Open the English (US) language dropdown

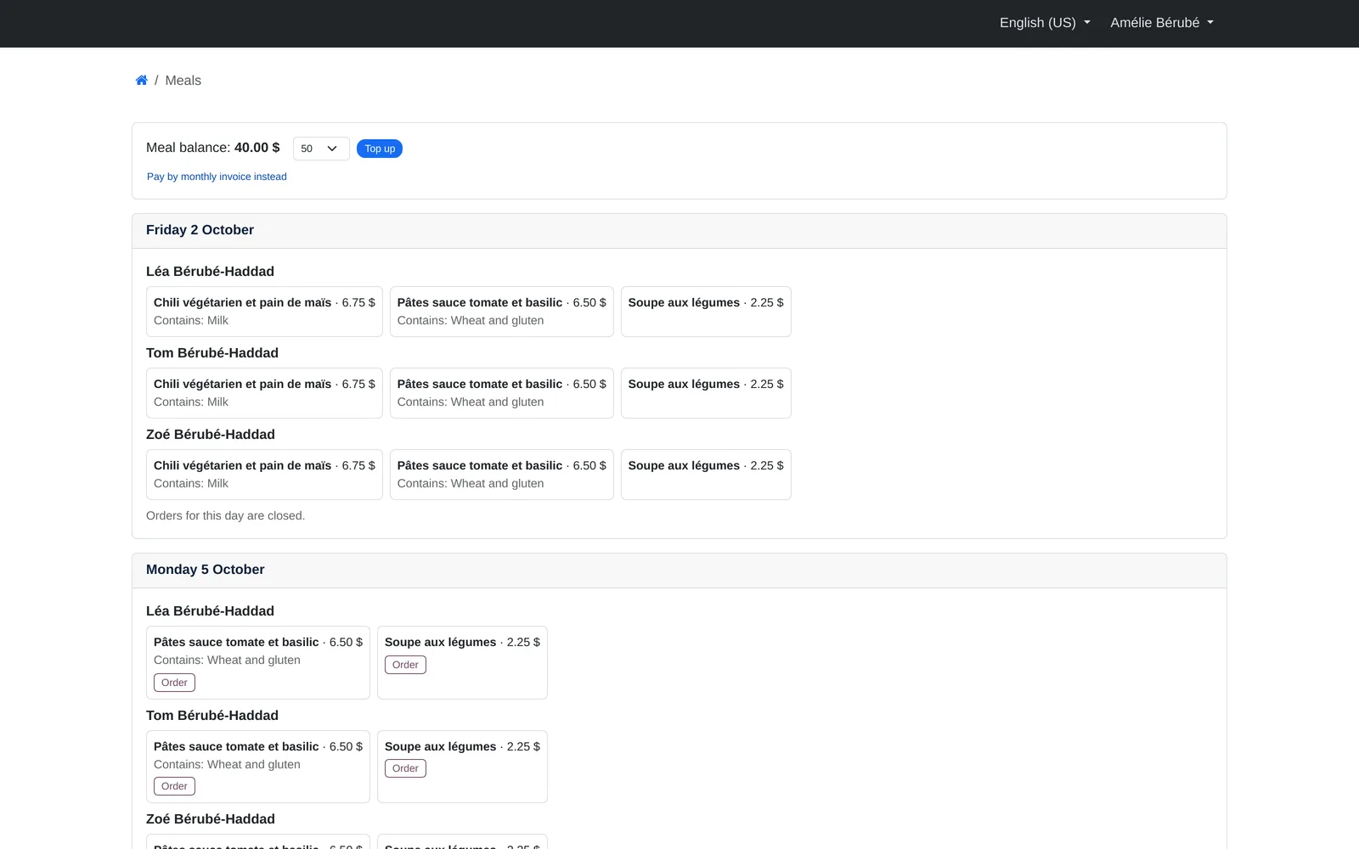[x=1045, y=23]
